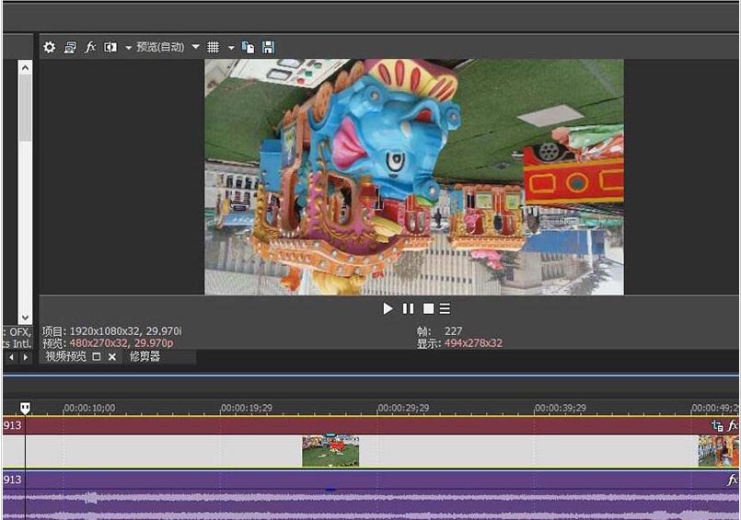This screenshot has width=741, height=520.
Task: Click the timeline cursor marker at start
Action: 25,408
